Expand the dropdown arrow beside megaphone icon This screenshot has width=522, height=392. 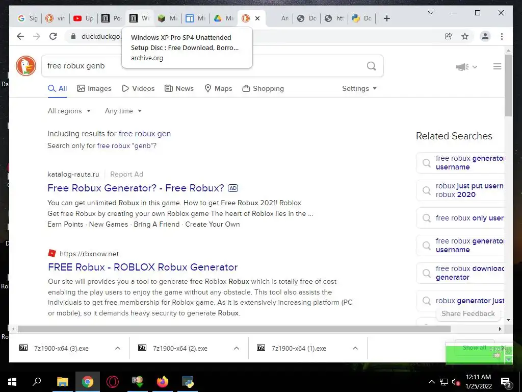coord(475,67)
